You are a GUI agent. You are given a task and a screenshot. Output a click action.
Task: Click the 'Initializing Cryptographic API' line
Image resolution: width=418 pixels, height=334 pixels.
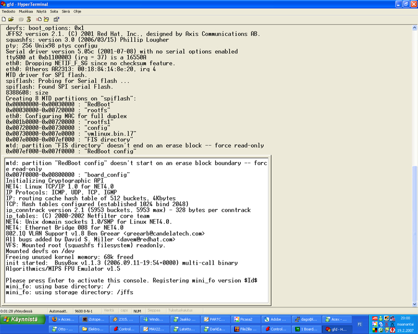point(54,181)
